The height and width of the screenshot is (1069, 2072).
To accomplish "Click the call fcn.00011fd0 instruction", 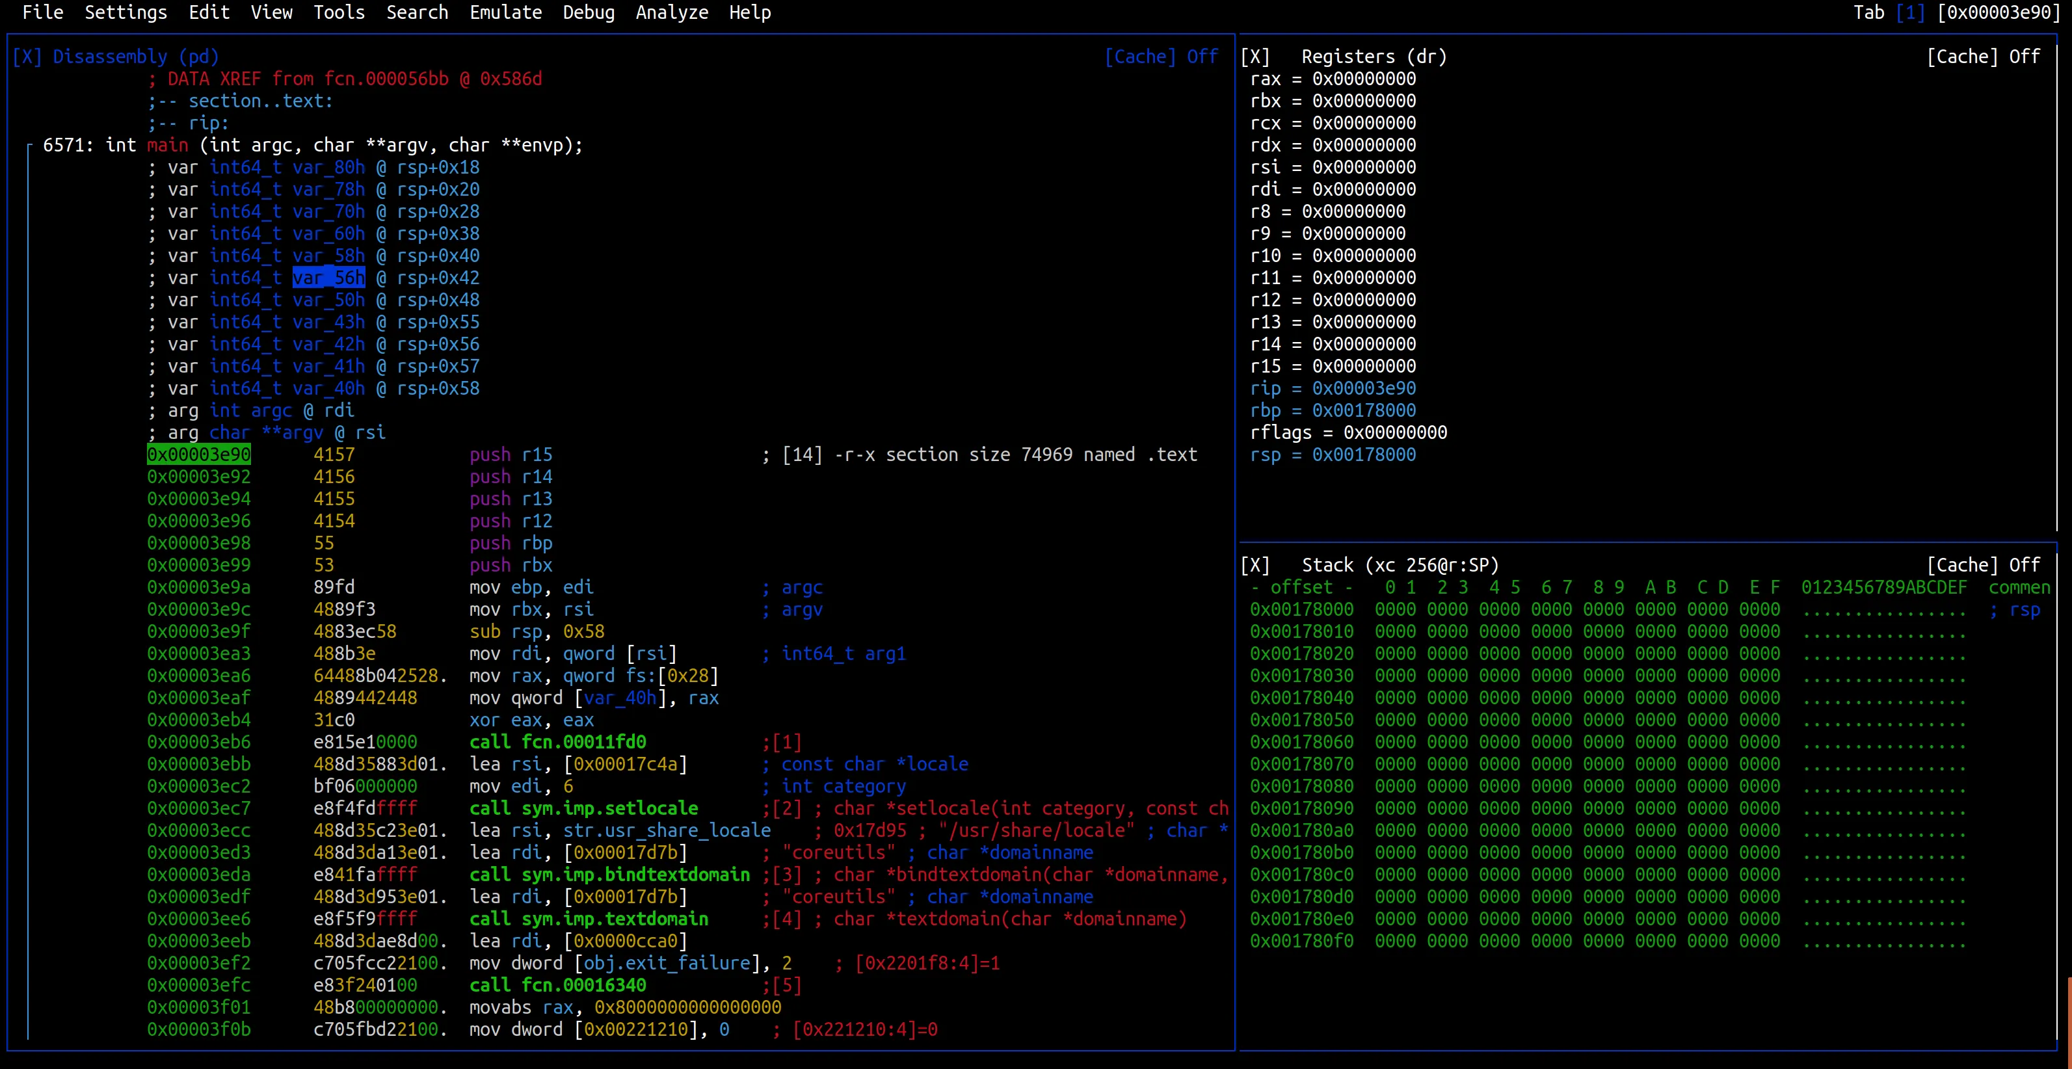I will coord(557,742).
